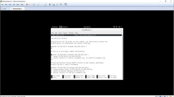Enter full screen mode icon

tap(57, 5)
